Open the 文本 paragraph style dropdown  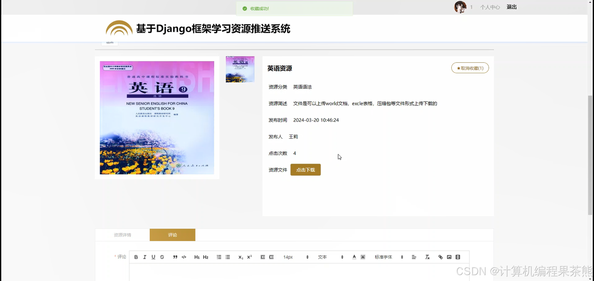tap(331, 257)
